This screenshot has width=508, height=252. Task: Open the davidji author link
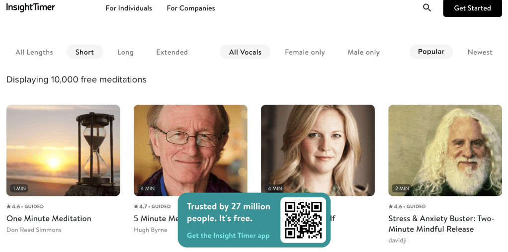tap(398, 241)
